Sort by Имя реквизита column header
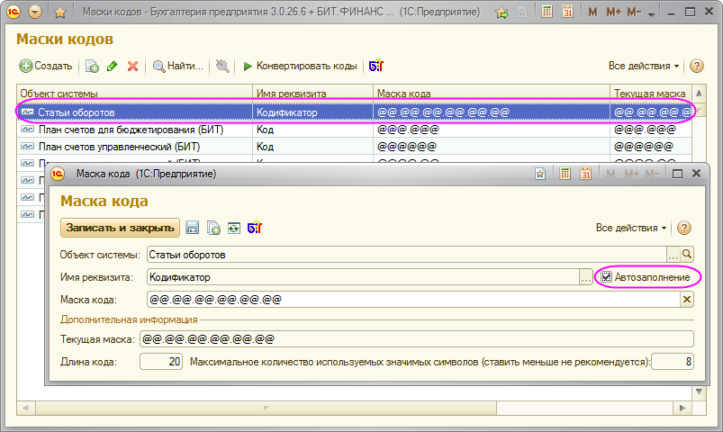Screen dimensions: 723x432 312,93
